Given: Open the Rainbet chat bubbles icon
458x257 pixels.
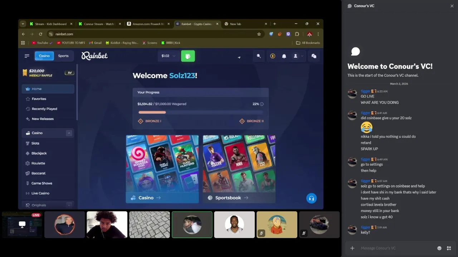Looking at the screenshot, I should pos(314,56).
